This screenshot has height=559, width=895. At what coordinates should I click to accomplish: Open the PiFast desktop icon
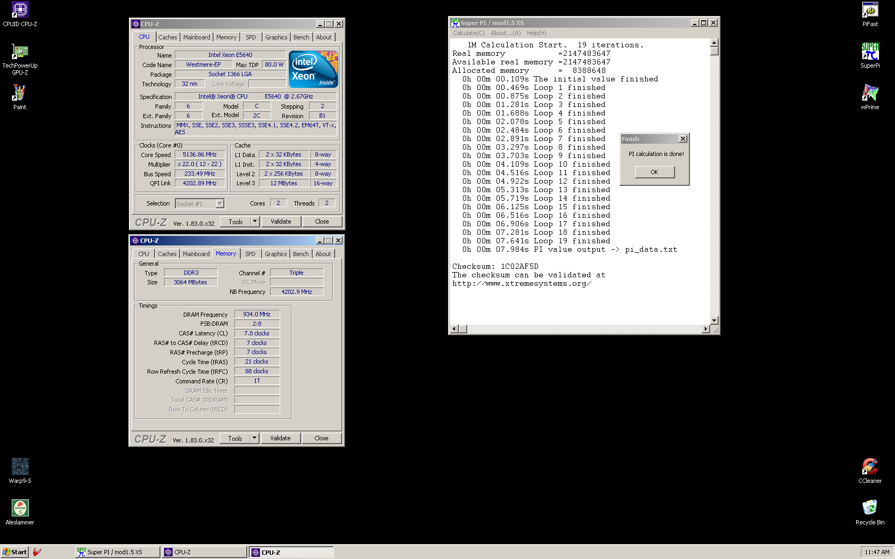[x=870, y=14]
